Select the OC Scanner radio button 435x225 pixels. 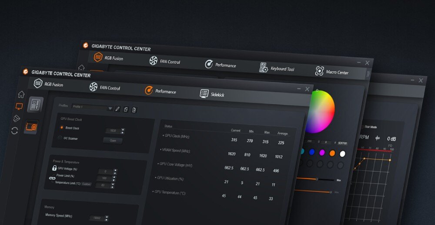[x=60, y=137]
